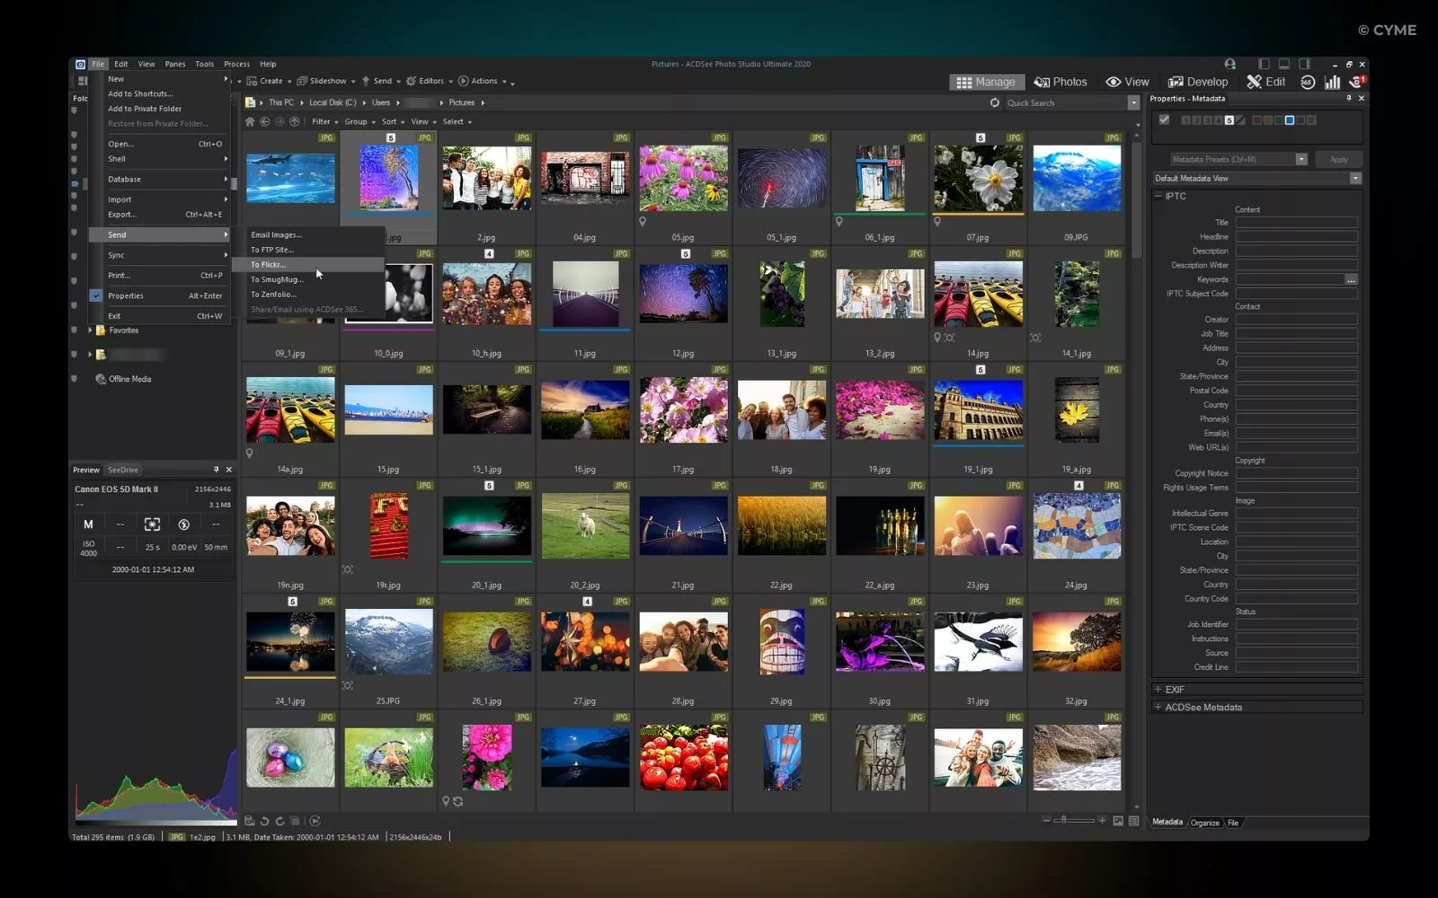Click the notifications icon with red badge
This screenshot has height=898, width=1438.
[x=1357, y=82]
